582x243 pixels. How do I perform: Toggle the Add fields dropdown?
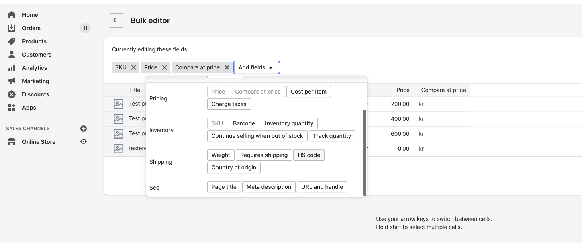click(256, 67)
